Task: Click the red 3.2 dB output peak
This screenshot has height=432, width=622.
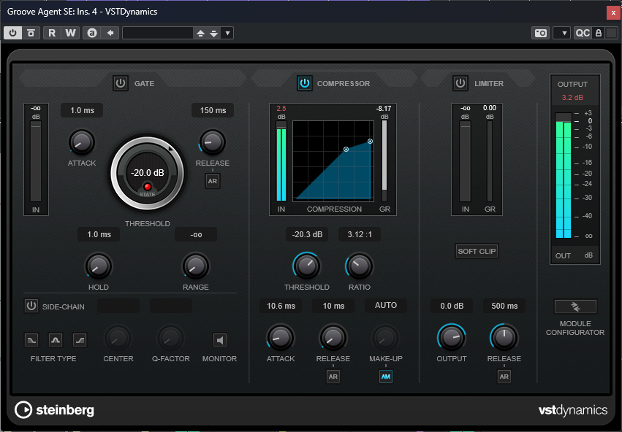Action: tap(572, 98)
